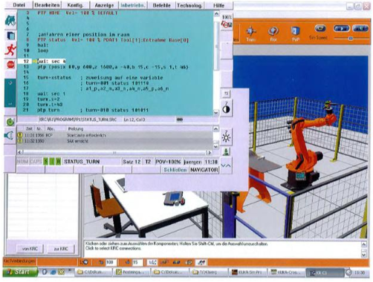Click the code editor scroll down arrow
The height and width of the screenshot is (282, 373).
point(216,113)
